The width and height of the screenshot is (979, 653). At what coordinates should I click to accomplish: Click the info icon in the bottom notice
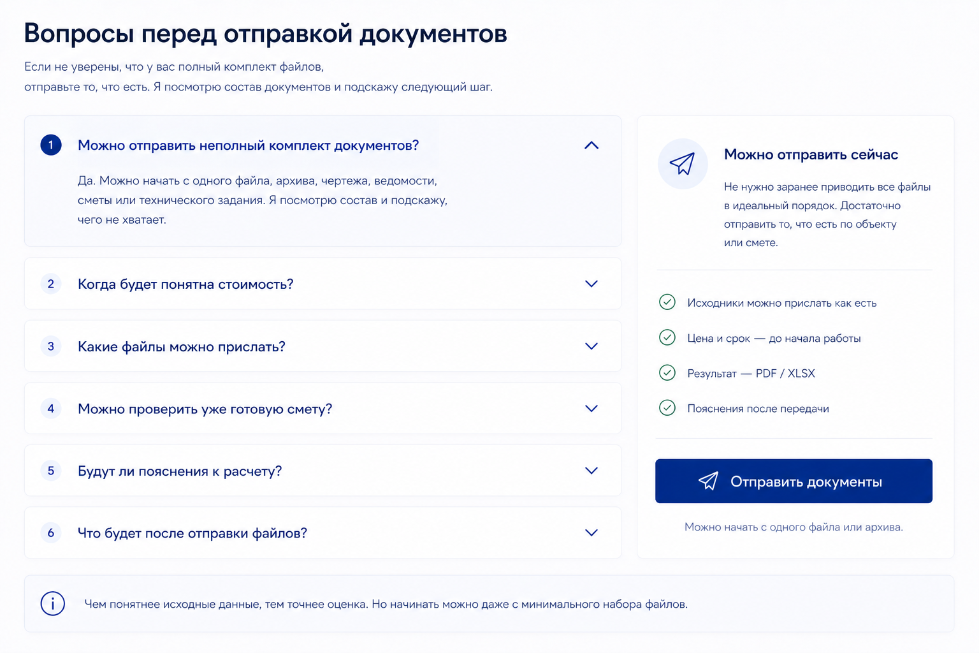(53, 603)
